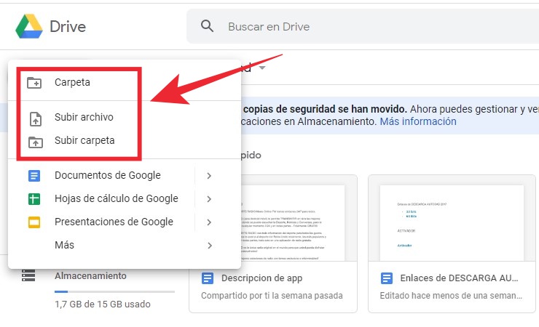The image size is (539, 327).
Task: Open the Más menu entry
Action: point(64,245)
